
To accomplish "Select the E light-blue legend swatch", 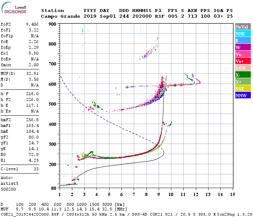I will point(243,40).
